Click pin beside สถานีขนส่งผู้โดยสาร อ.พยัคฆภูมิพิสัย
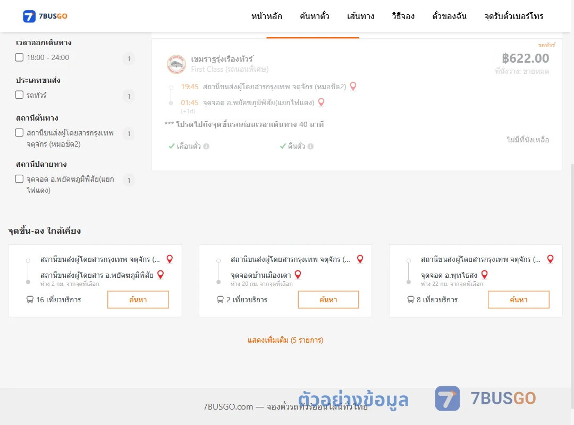This screenshot has height=425, width=574. coord(161,275)
